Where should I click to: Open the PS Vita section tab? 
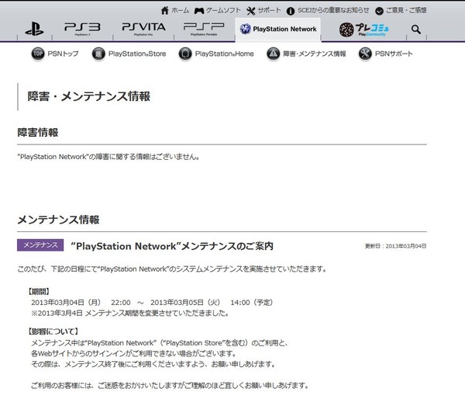coord(144,29)
